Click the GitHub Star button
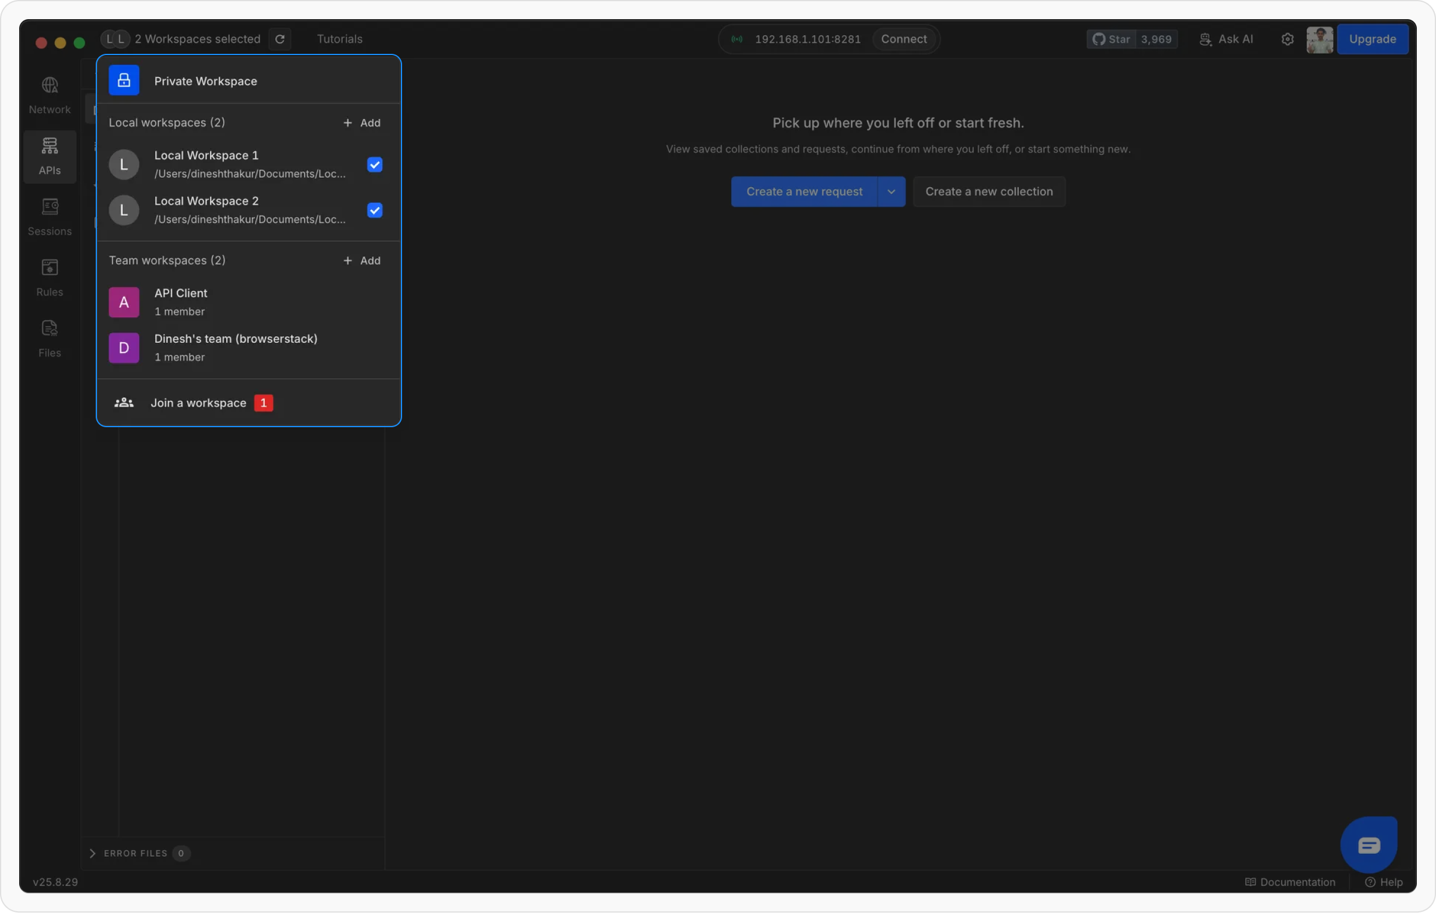 coord(1112,39)
